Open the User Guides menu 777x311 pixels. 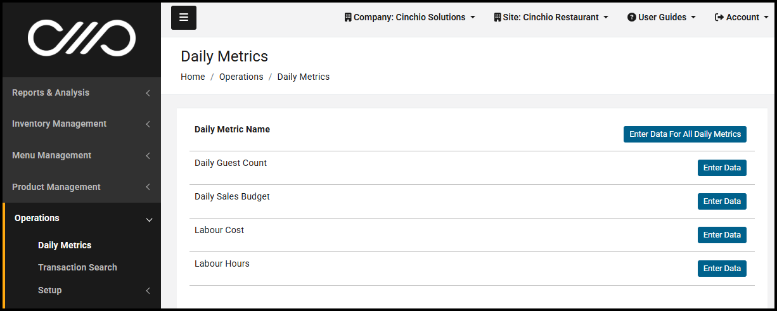coord(661,18)
